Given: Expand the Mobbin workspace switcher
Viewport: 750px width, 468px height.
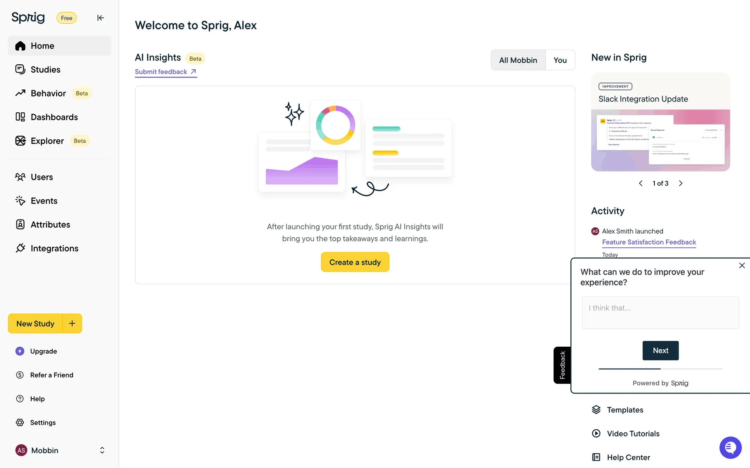Looking at the screenshot, I should tap(102, 450).
